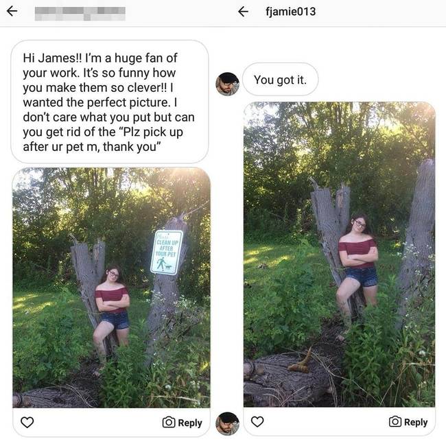This screenshot has width=446, height=446.
Task: Click the Reply label under the right photo
Action: (x=416, y=422)
